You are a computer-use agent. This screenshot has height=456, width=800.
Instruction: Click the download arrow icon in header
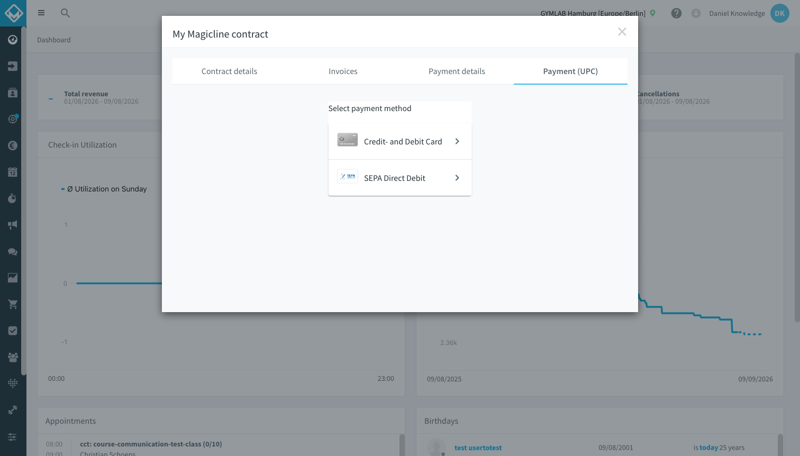click(x=696, y=13)
